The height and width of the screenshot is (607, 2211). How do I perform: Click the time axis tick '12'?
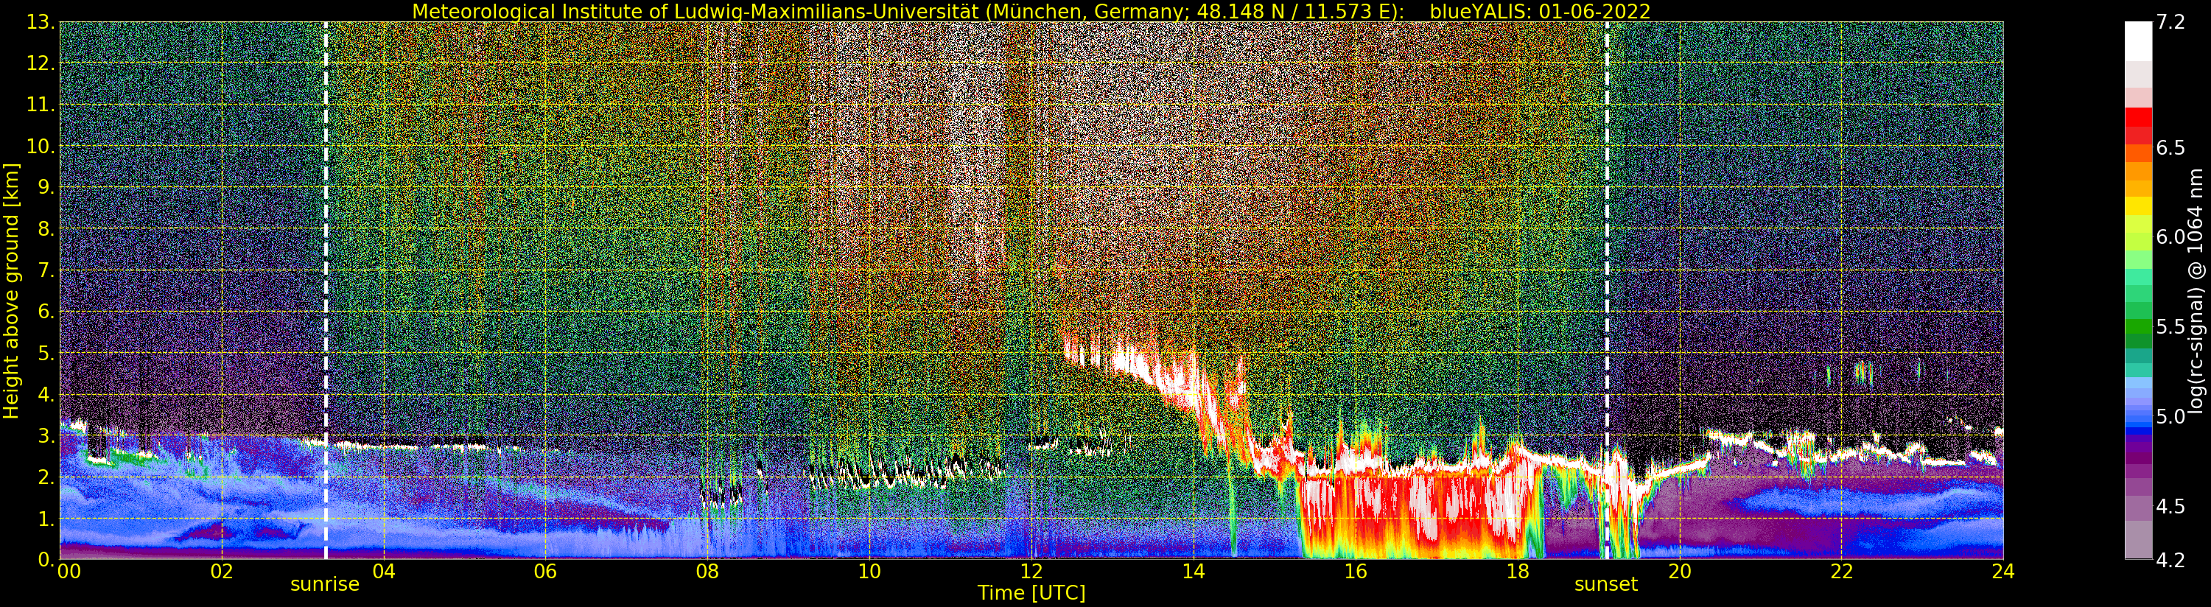coord(1031,572)
